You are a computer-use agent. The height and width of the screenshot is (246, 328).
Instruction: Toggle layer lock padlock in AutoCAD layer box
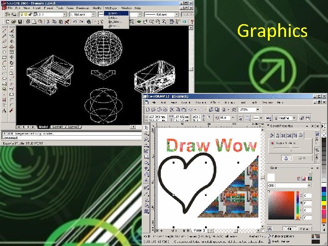[x=31, y=14]
